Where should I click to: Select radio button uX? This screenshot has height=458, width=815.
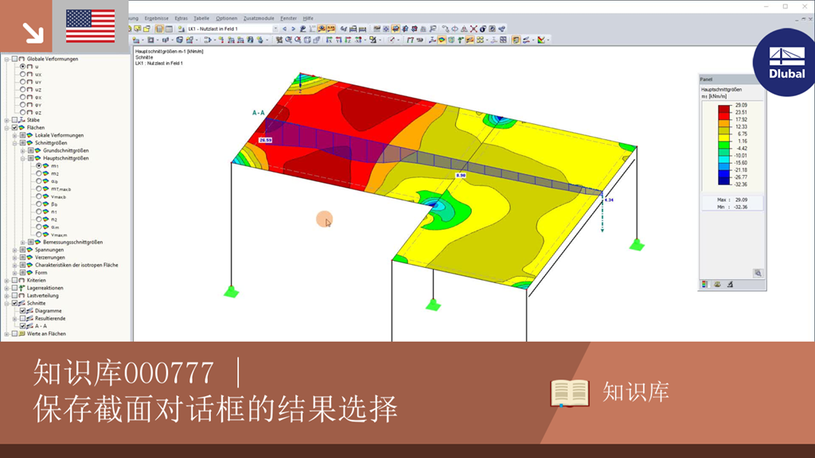point(23,74)
